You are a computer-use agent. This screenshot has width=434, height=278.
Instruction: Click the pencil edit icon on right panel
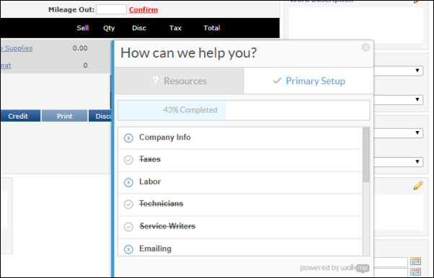418,186
